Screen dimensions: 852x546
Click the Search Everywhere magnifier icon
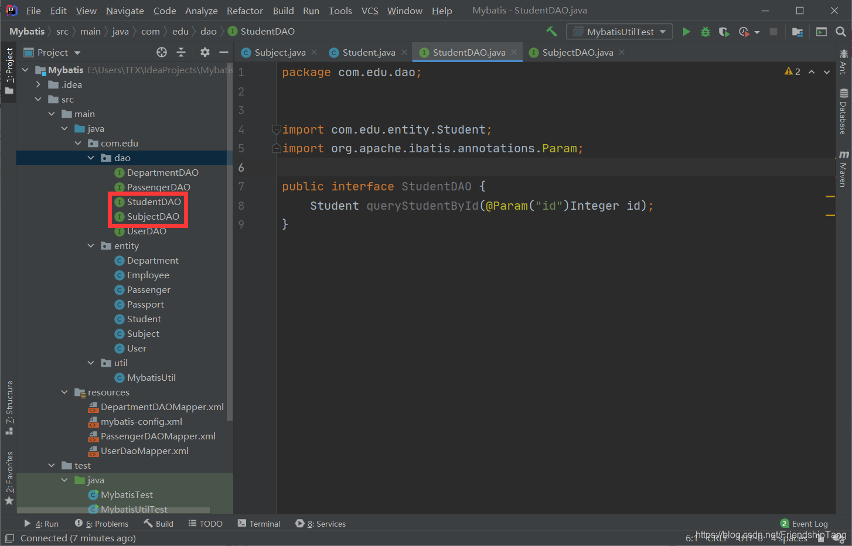(x=841, y=32)
